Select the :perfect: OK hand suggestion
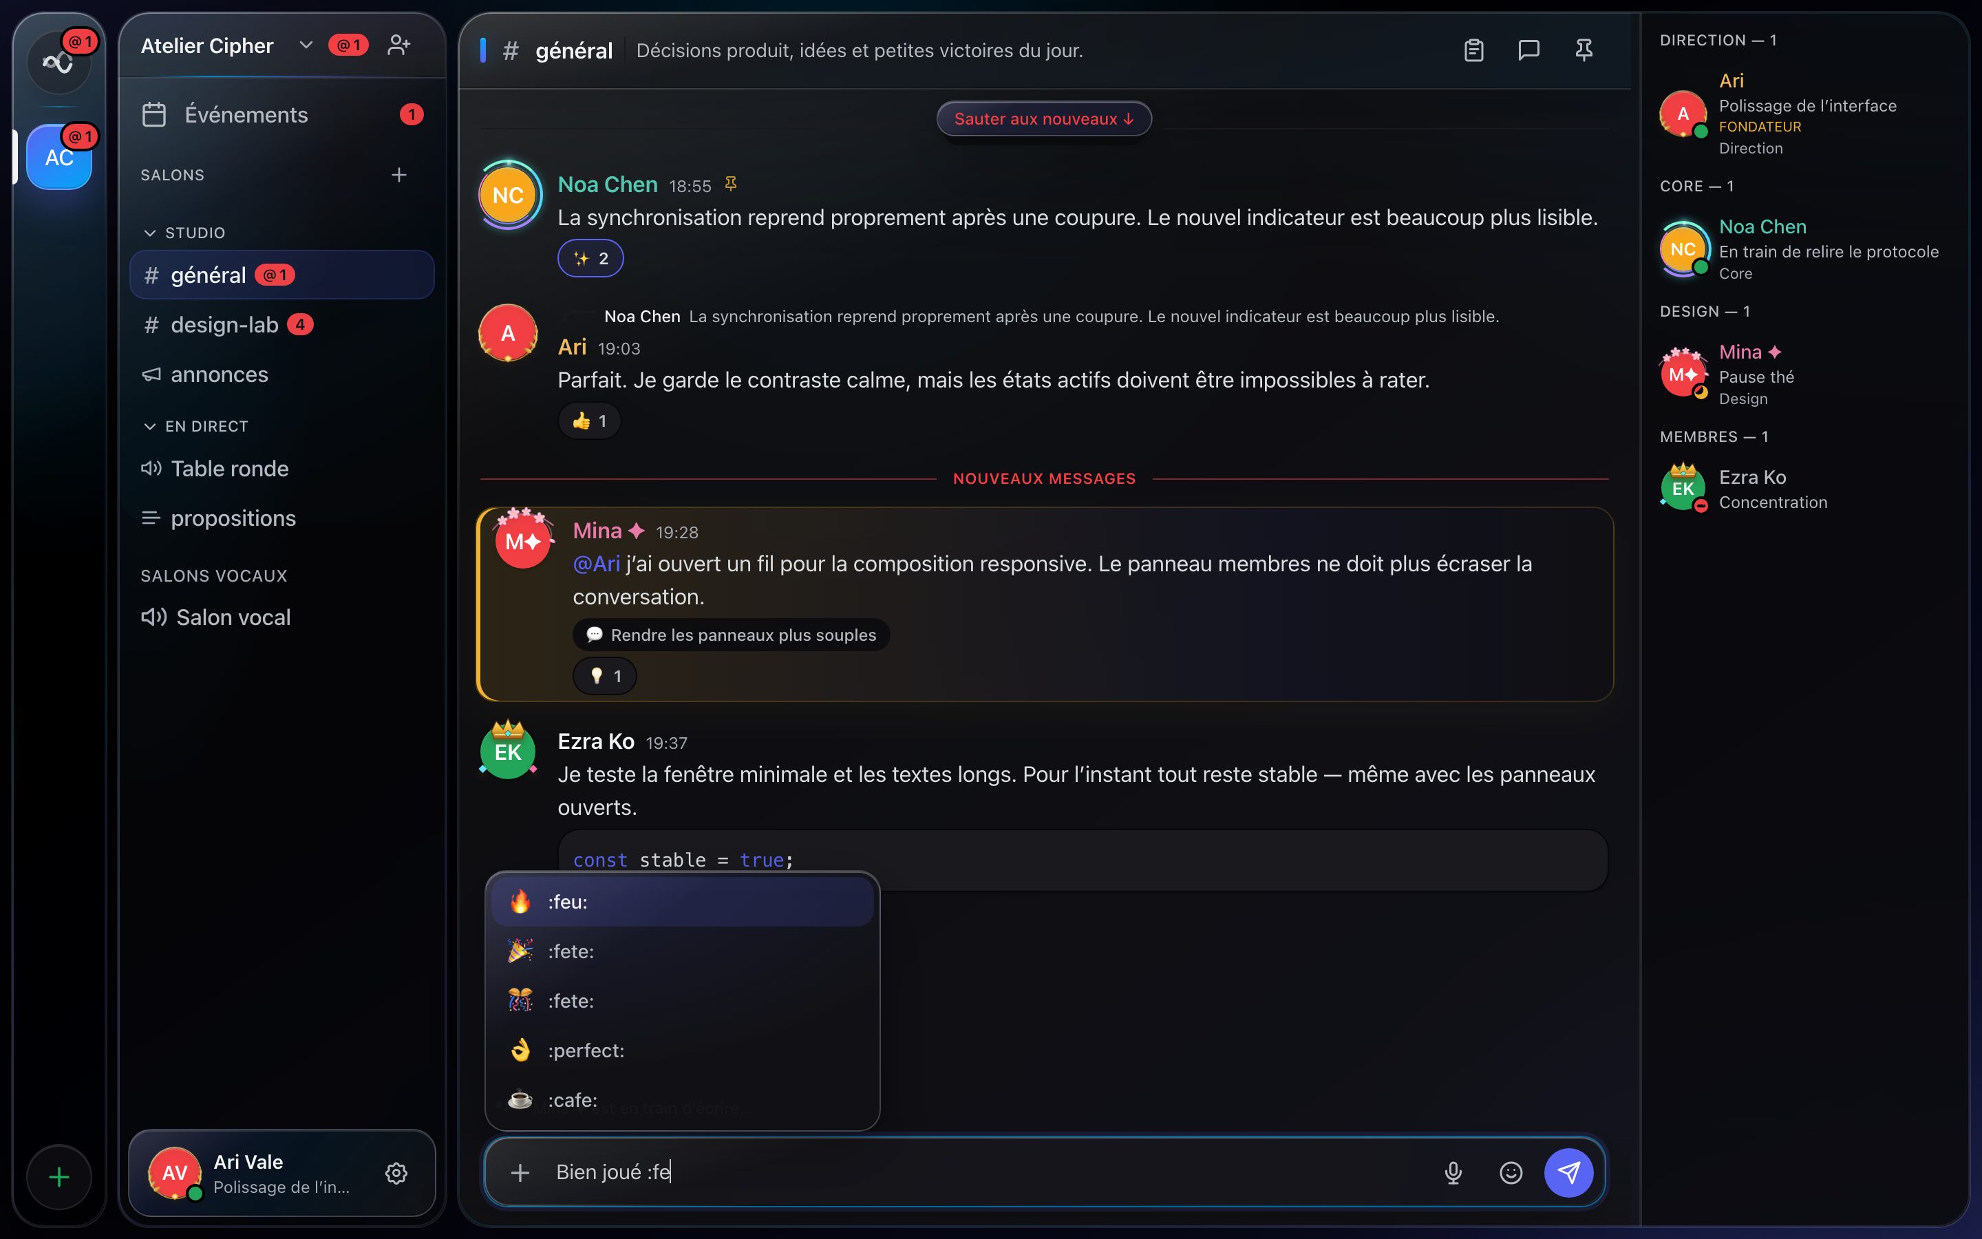 [682, 1050]
